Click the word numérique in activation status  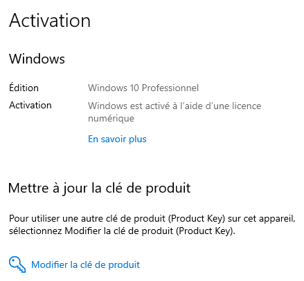tap(111, 119)
